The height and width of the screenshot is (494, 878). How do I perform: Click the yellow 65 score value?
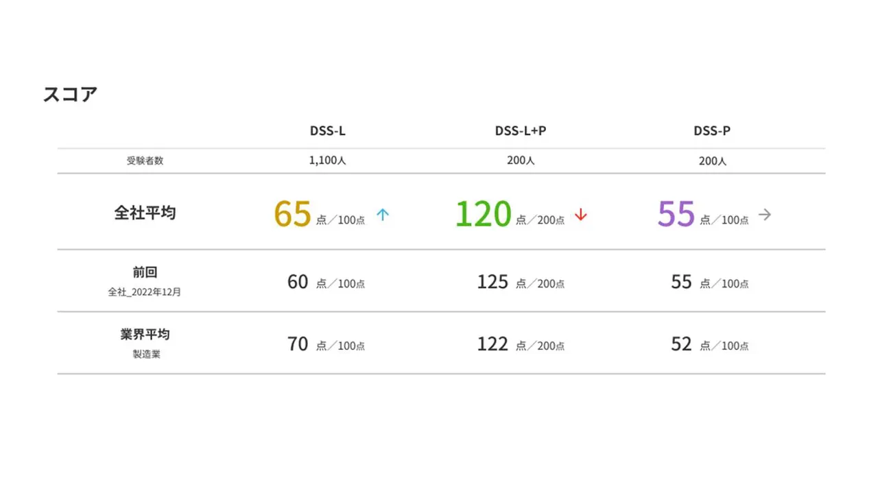293,213
